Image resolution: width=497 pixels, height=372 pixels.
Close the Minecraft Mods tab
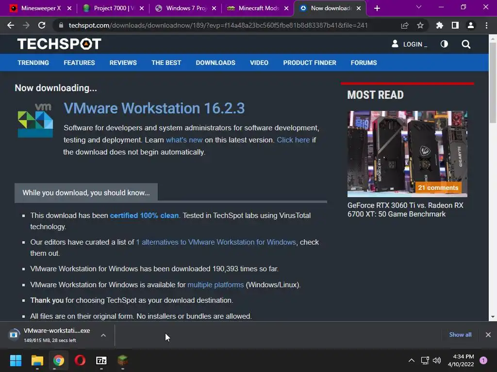coord(286,8)
